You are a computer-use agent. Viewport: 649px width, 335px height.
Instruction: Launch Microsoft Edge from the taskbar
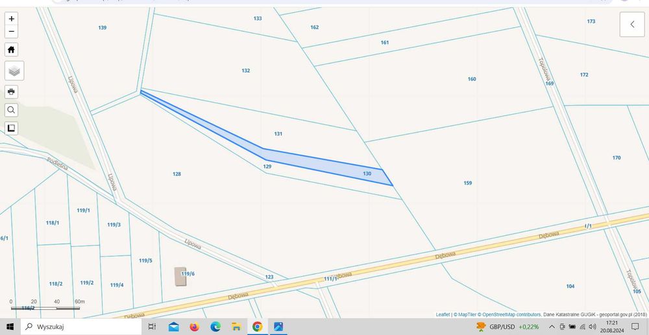215,327
